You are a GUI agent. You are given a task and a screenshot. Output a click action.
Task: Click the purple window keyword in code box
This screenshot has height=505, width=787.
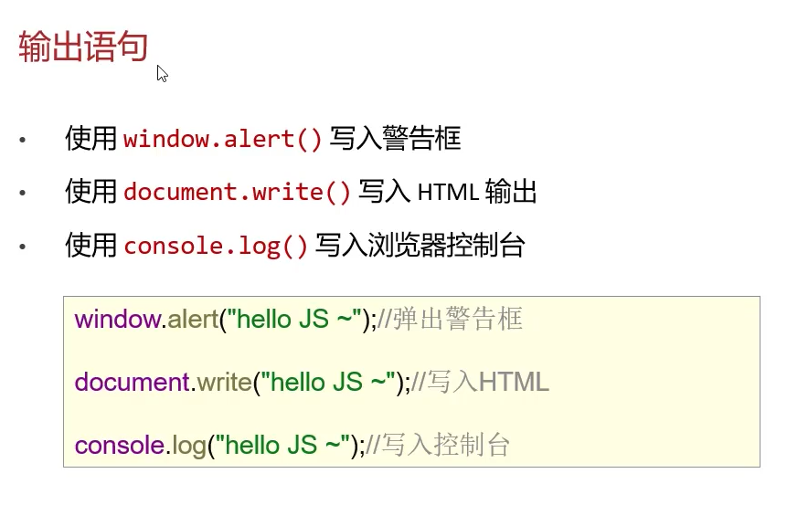(118, 320)
